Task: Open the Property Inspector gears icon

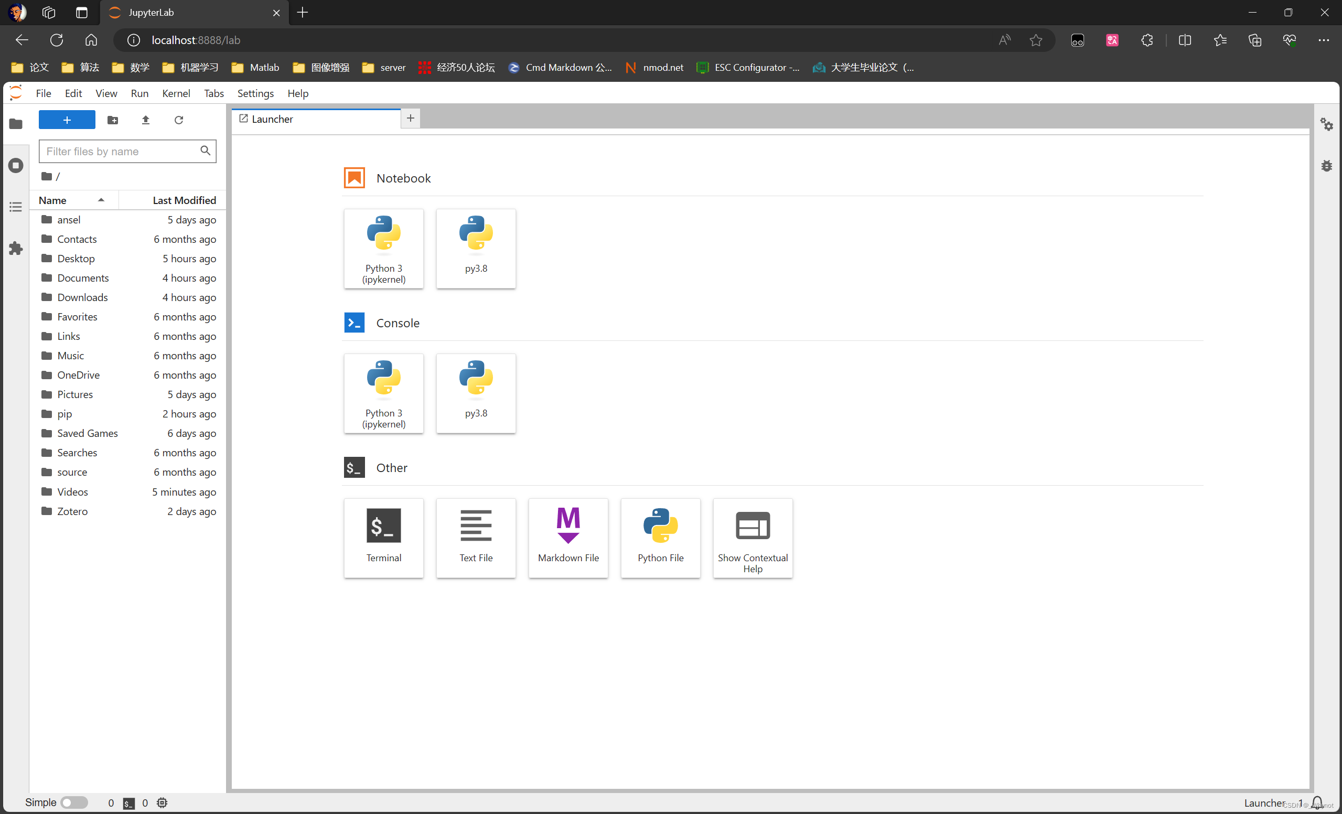Action: (x=1327, y=124)
